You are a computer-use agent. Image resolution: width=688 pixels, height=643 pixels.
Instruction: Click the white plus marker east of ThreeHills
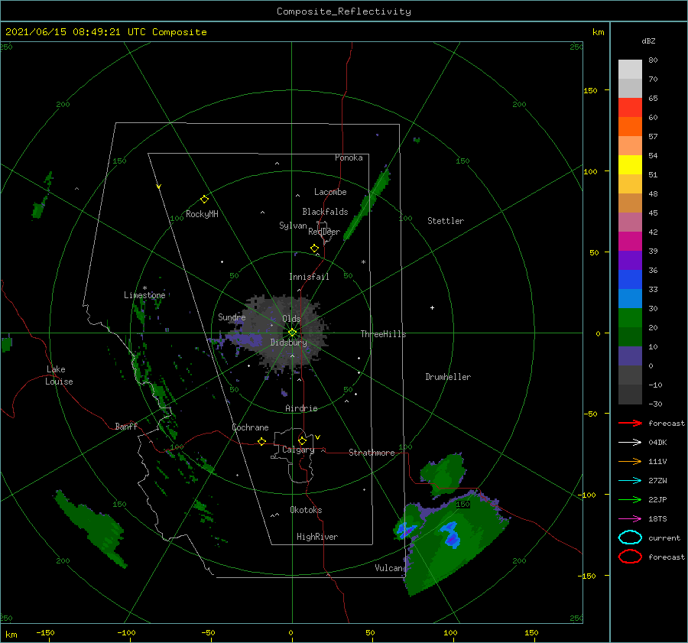(x=432, y=307)
